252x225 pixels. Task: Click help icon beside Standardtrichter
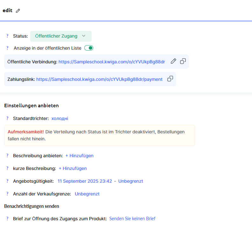tap(7, 118)
